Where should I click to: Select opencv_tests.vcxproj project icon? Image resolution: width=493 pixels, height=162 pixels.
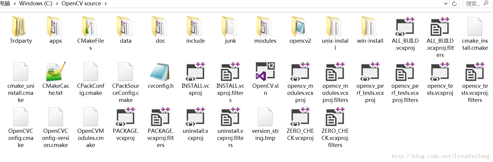click(440, 72)
